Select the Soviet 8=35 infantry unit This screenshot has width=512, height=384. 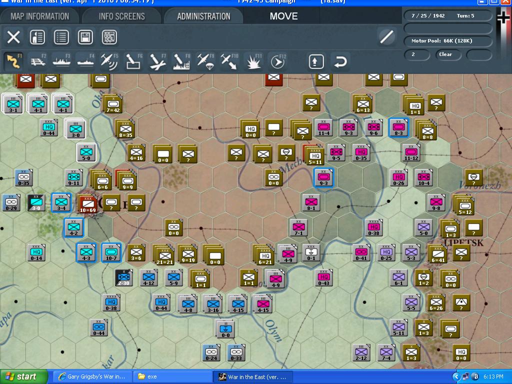click(125, 129)
